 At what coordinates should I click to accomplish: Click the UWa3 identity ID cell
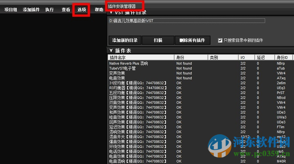[x=281, y=117]
